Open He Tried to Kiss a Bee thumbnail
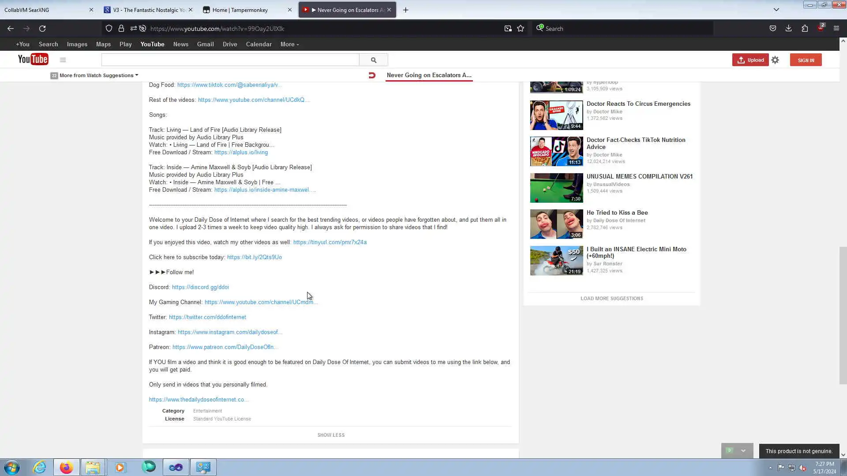Image resolution: width=847 pixels, height=476 pixels. [556, 224]
